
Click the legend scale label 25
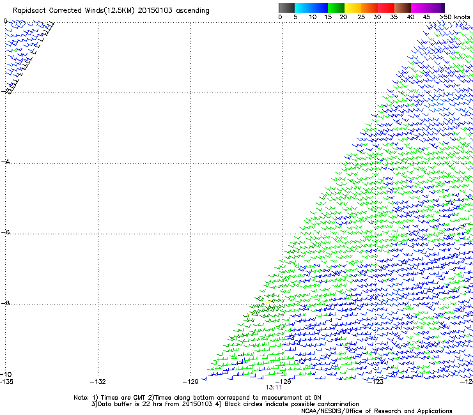pyautogui.click(x=361, y=17)
